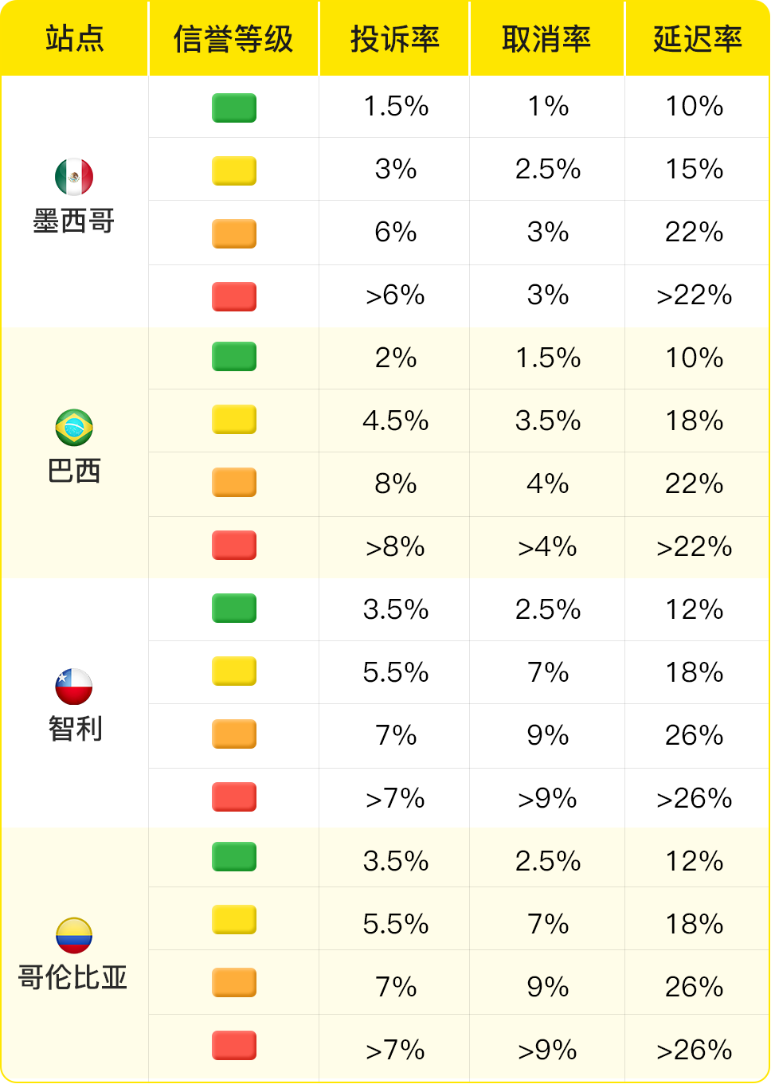This screenshot has height=1088, width=771.
Task: Click the 站点 column header
Action: coord(75,38)
